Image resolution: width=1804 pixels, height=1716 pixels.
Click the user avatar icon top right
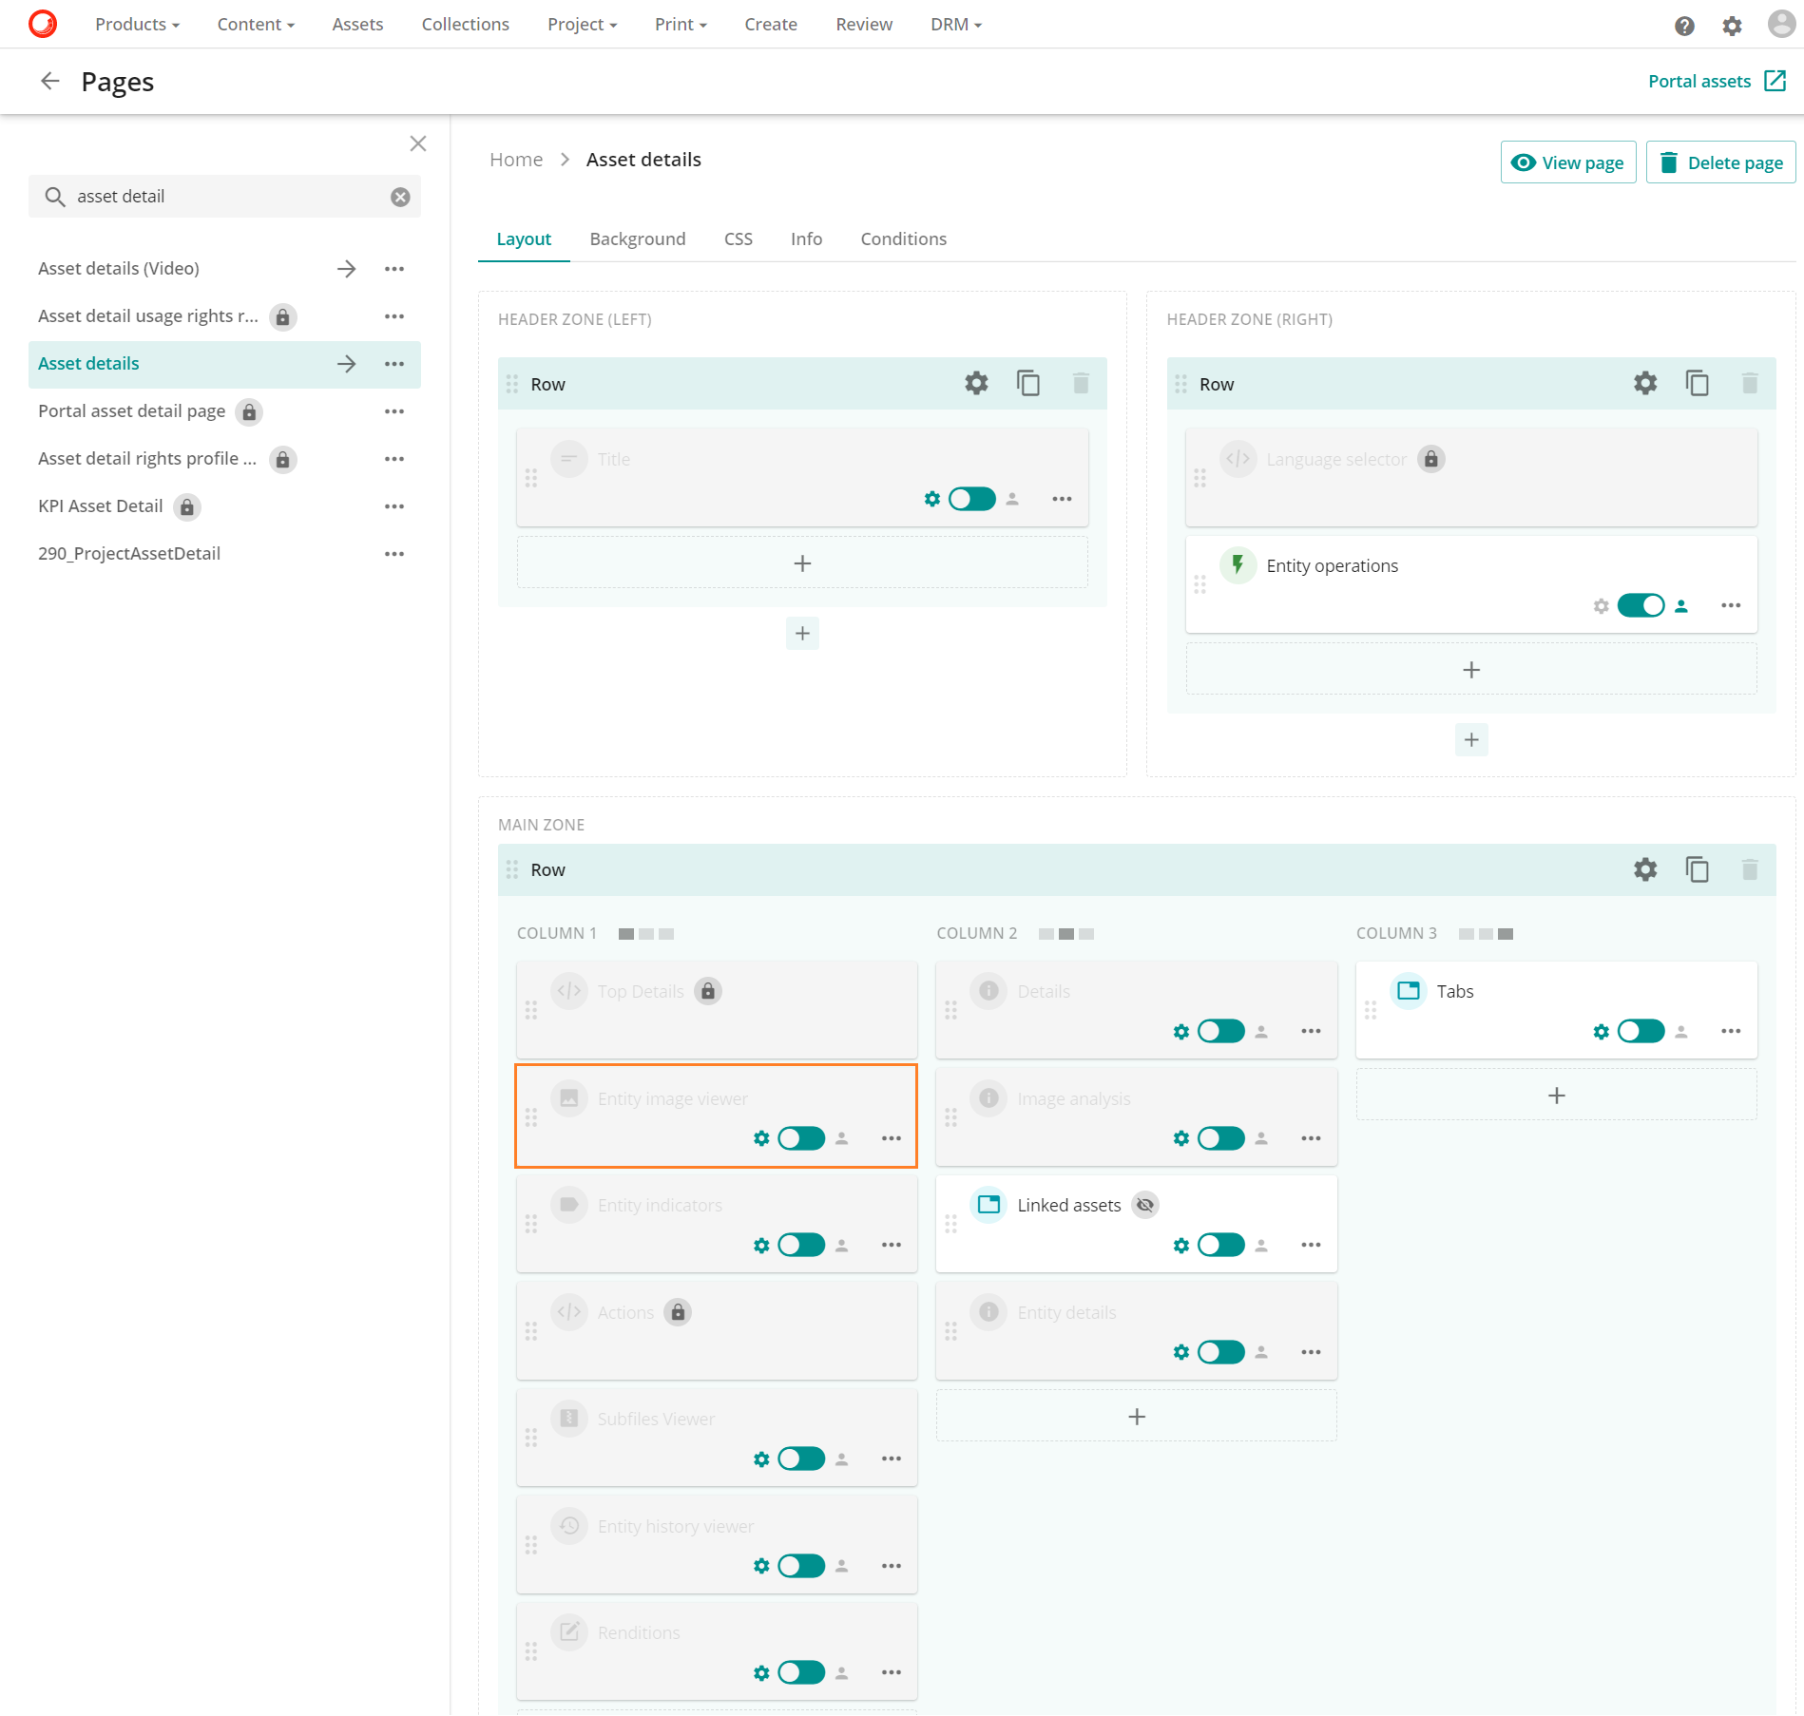point(1778,26)
